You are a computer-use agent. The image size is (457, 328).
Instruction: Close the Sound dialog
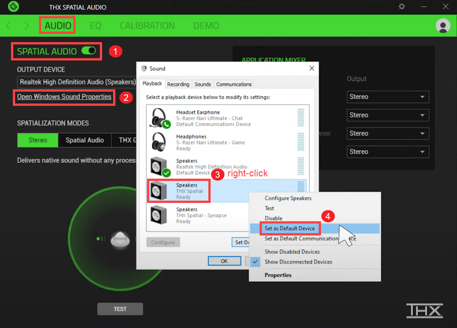(x=311, y=68)
